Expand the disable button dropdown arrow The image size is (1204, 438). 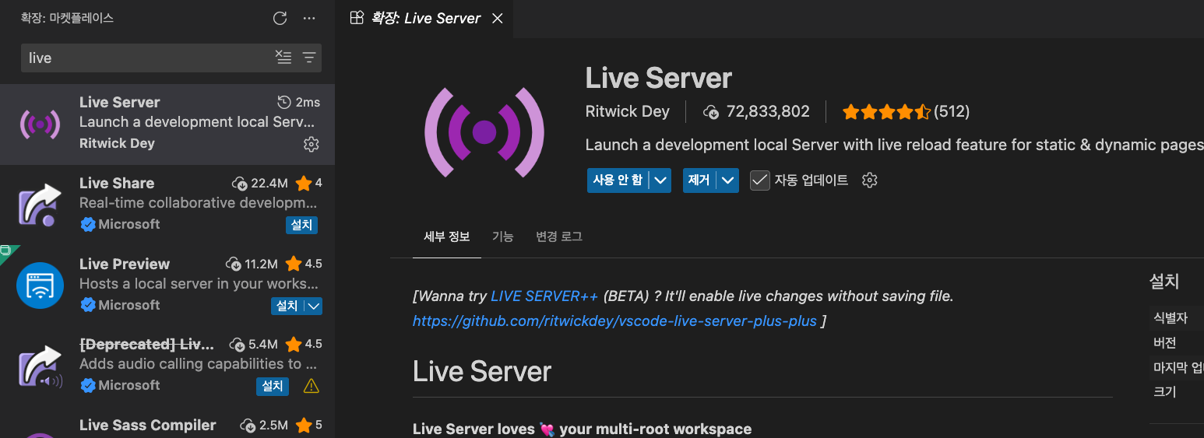coord(660,180)
